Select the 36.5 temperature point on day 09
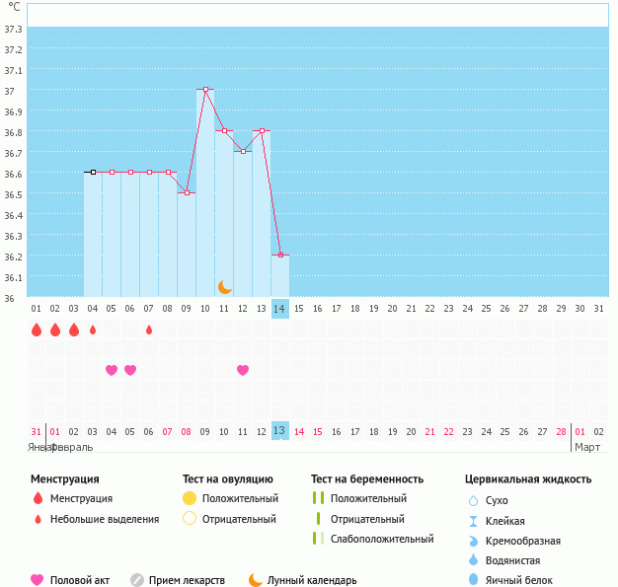The height and width of the screenshot is (587, 618). click(187, 192)
